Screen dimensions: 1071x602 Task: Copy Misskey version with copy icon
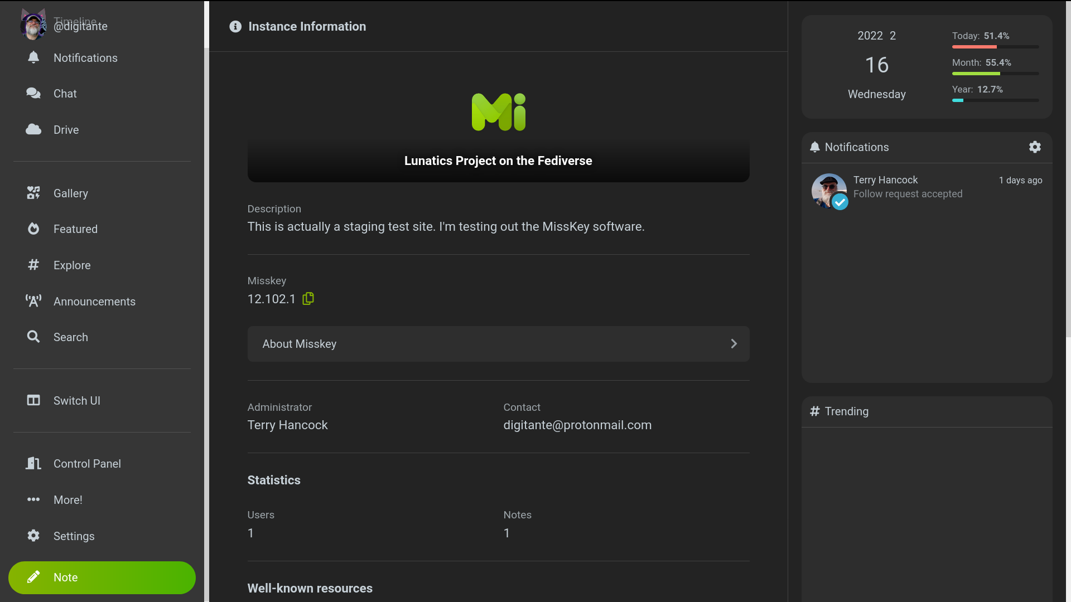click(308, 299)
